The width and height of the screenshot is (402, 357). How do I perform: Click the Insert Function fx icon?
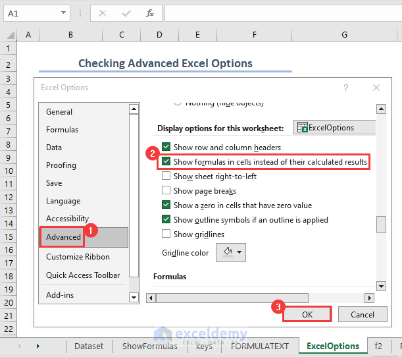click(x=150, y=13)
